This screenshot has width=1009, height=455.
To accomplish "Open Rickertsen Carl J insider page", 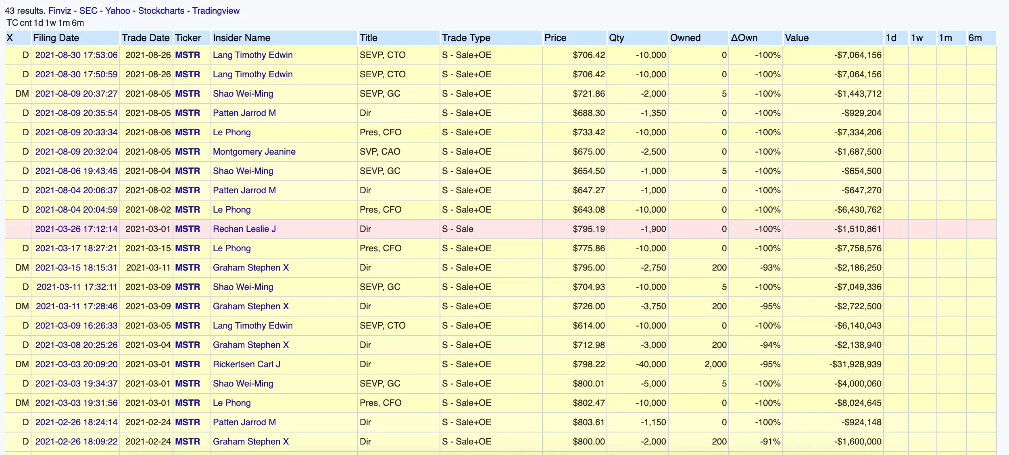I will 246,364.
